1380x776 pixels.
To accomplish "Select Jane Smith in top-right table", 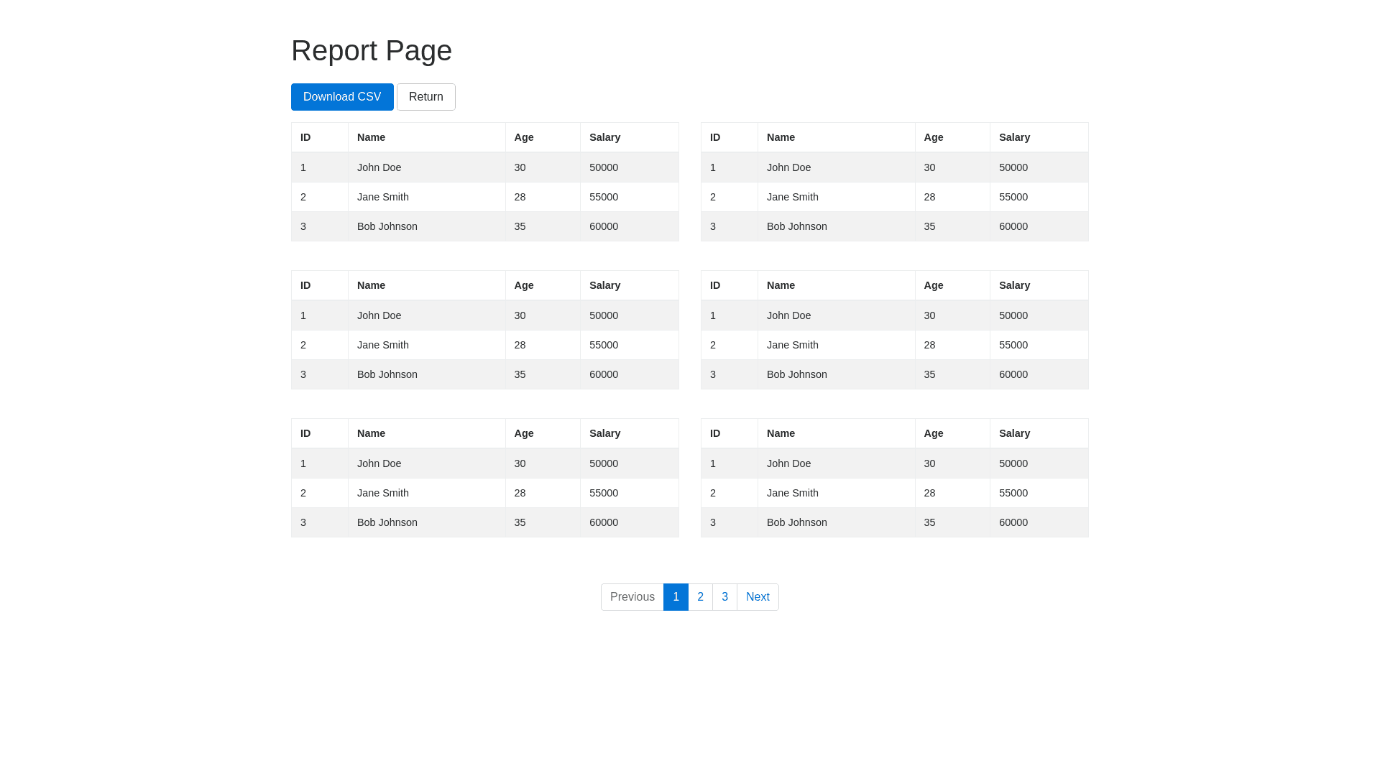I will pyautogui.click(x=792, y=197).
